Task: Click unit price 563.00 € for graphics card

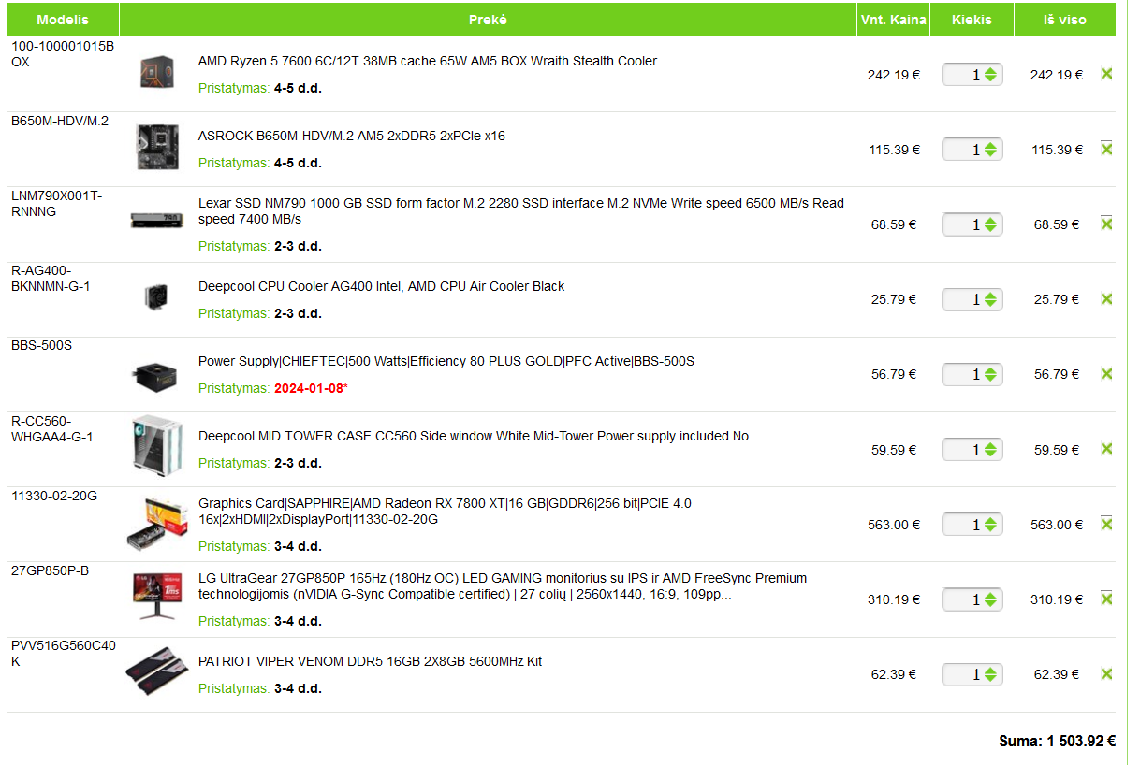Action: [894, 525]
